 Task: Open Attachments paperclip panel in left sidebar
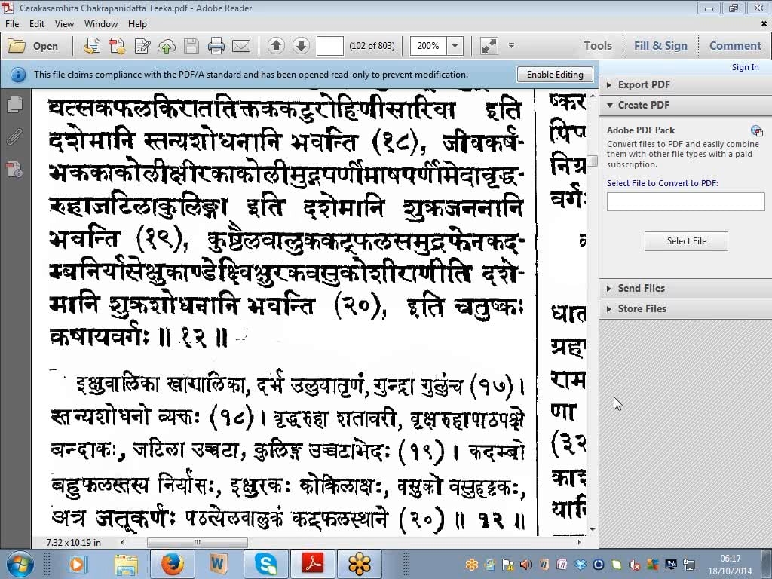[14, 137]
